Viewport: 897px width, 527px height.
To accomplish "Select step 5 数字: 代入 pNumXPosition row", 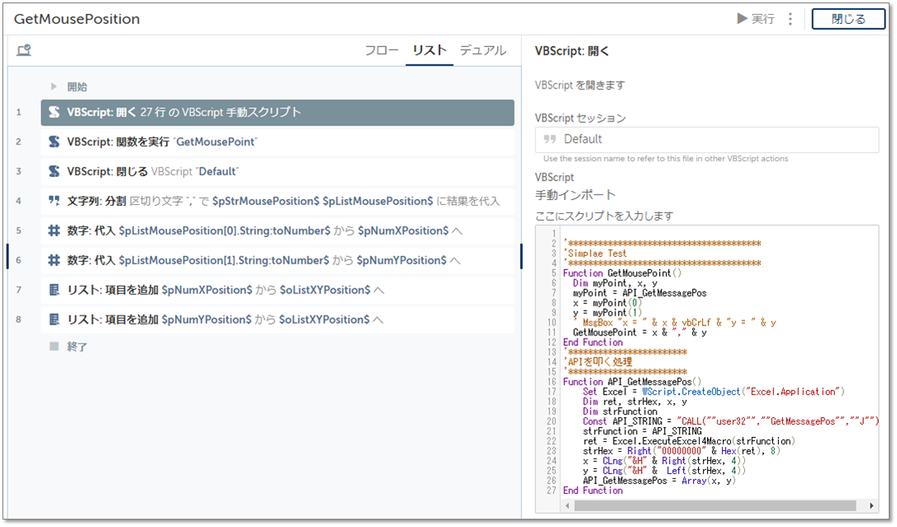I will pos(278,230).
